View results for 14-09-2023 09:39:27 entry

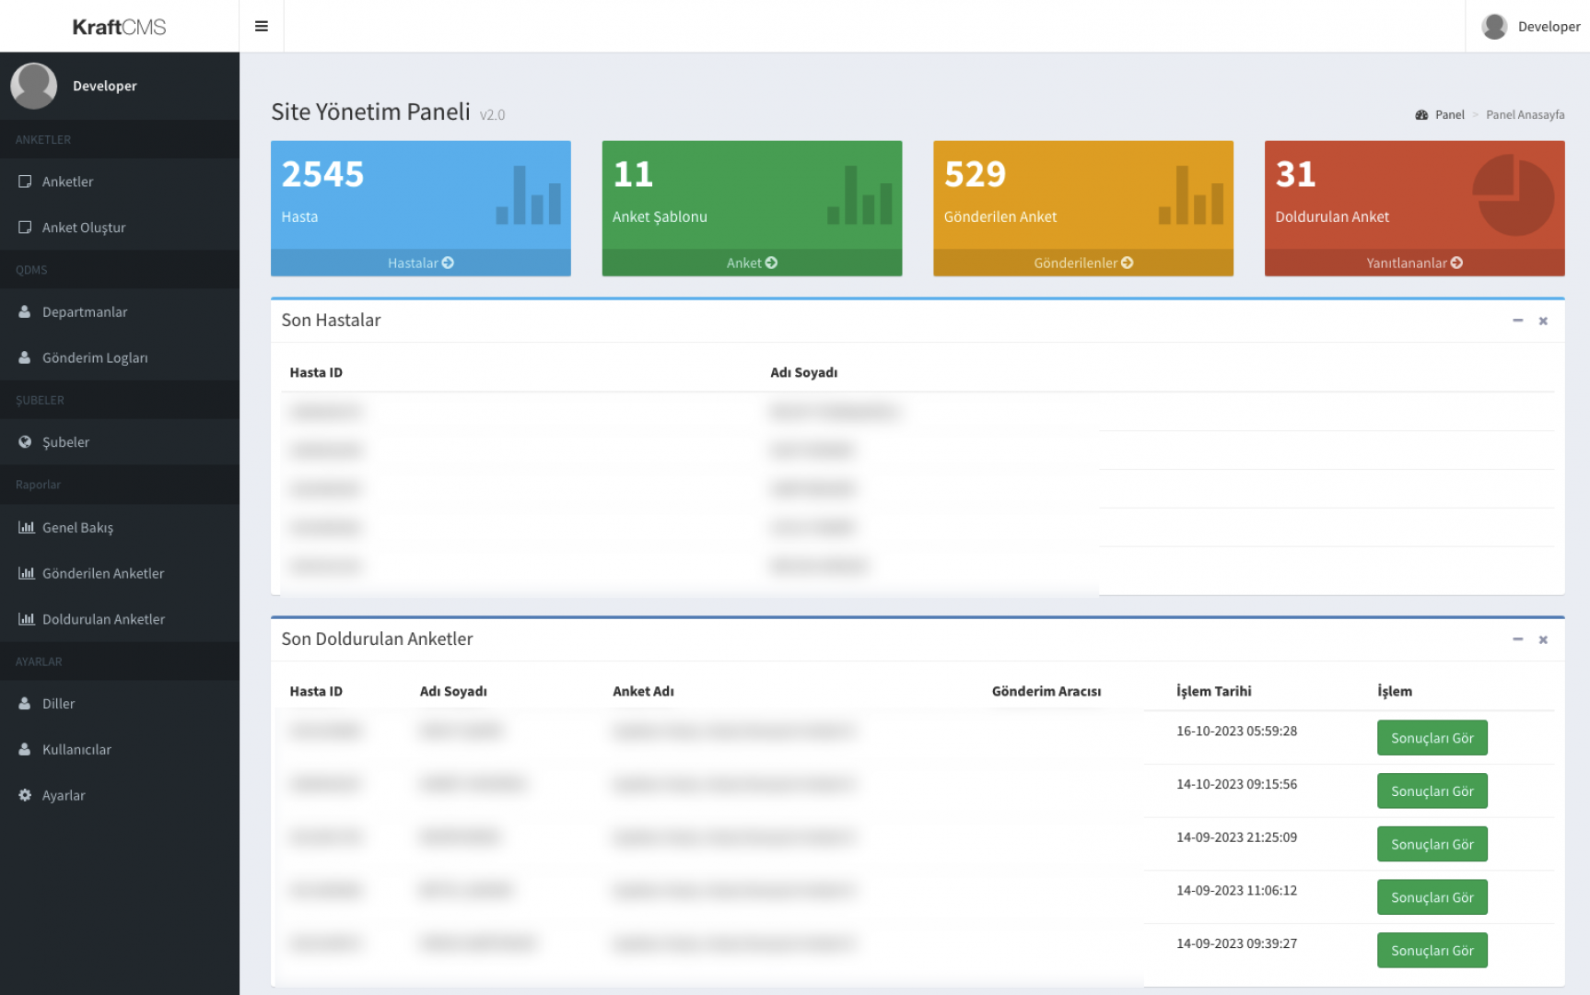(x=1432, y=951)
